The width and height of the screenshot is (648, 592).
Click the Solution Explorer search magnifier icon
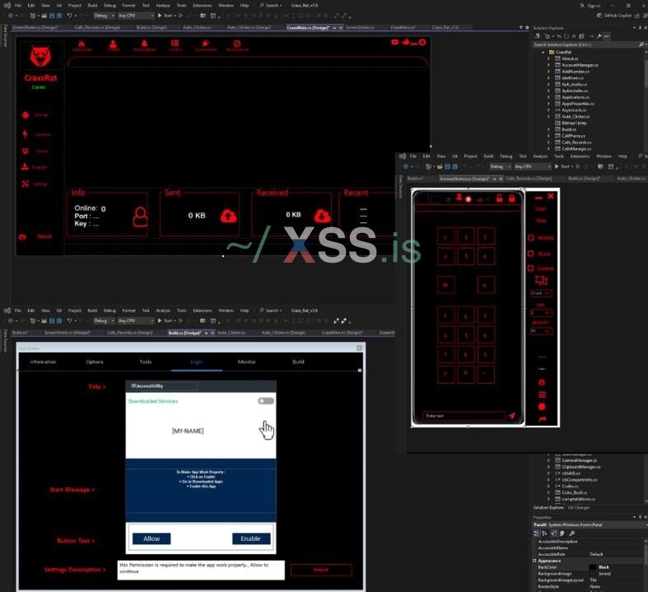641,44
